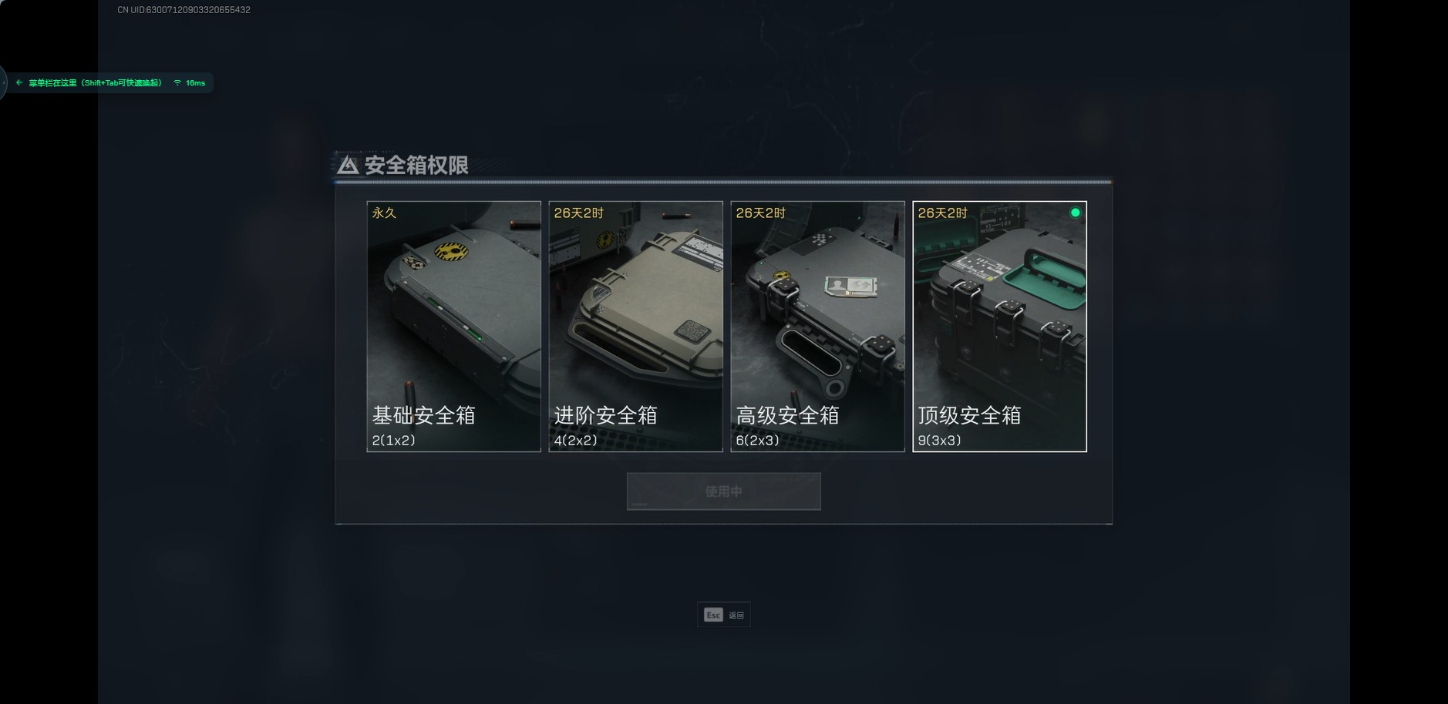Viewport: 1448px width, 704px height.
Task: Click the triangle logo beside 安全箱权限
Action: 348,165
